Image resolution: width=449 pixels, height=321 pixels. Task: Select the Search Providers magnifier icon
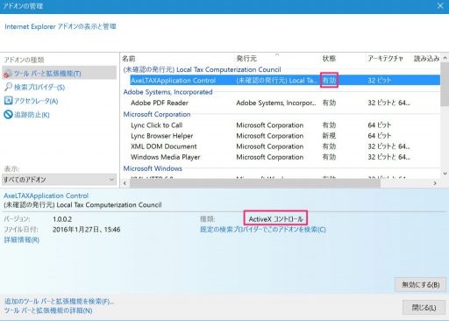8,87
